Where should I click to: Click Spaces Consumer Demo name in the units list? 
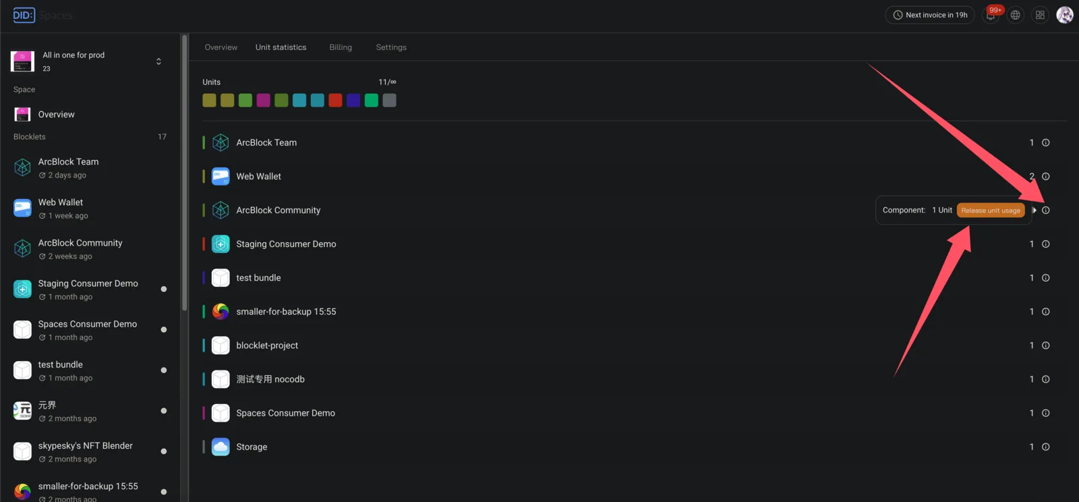(285, 413)
